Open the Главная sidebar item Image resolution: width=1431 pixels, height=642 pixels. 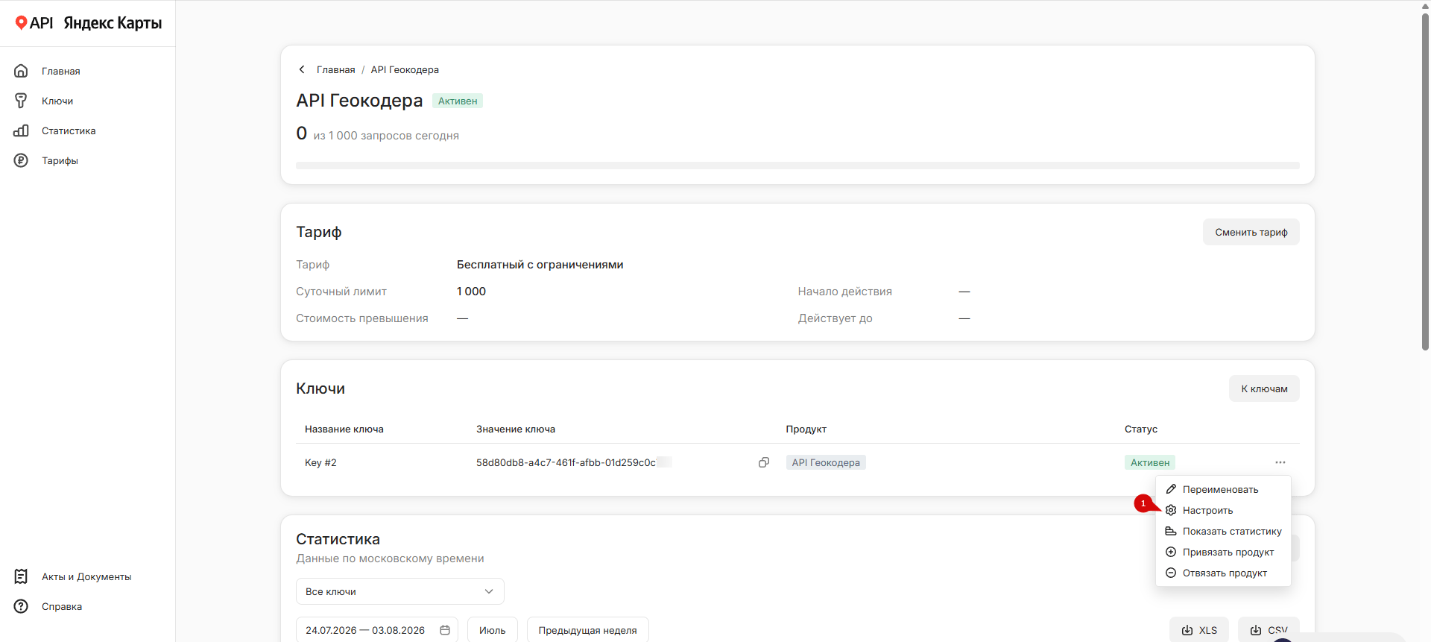tap(61, 71)
